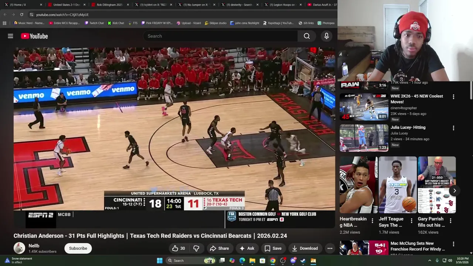Open the volume icon in system tray
This screenshot has height=266, width=473.
450,260
